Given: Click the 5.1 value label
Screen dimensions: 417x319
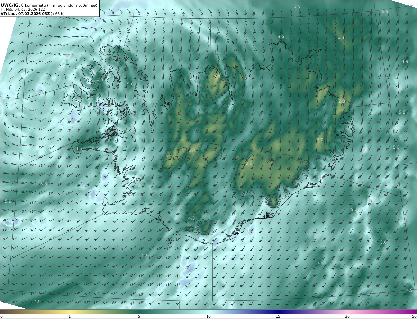Looking at the screenshot, I should click(x=320, y=262).
